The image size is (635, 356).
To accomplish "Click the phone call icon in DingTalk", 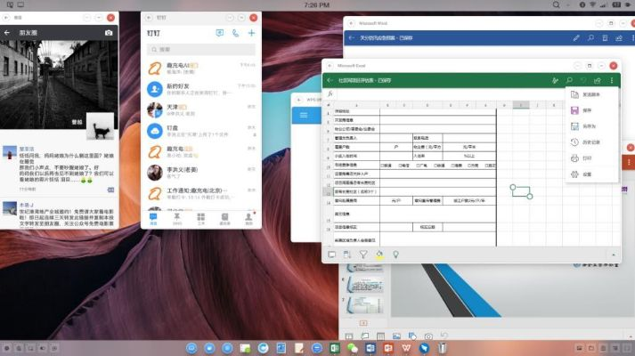I will (x=236, y=33).
